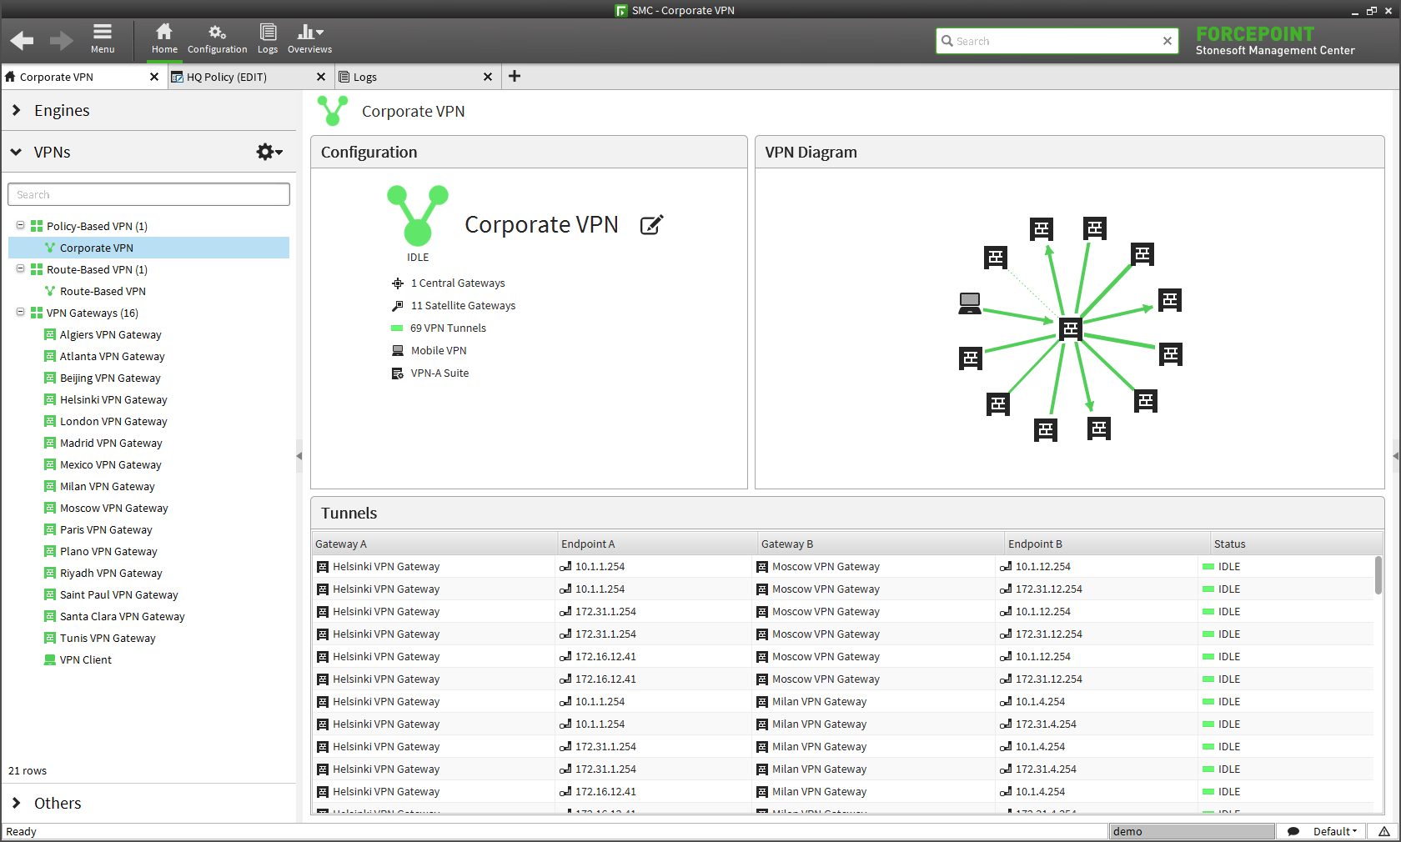The height and width of the screenshot is (842, 1401).
Task: Open the Logs toolbar icon
Action: tap(268, 38)
